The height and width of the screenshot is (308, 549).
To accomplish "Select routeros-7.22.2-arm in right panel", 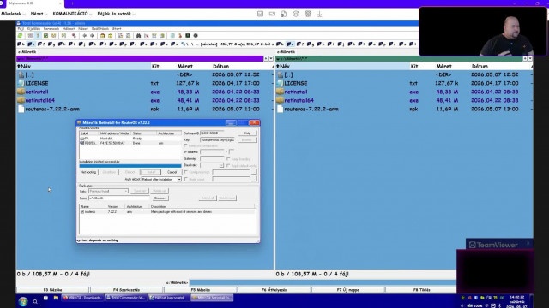I will [x=311, y=109].
